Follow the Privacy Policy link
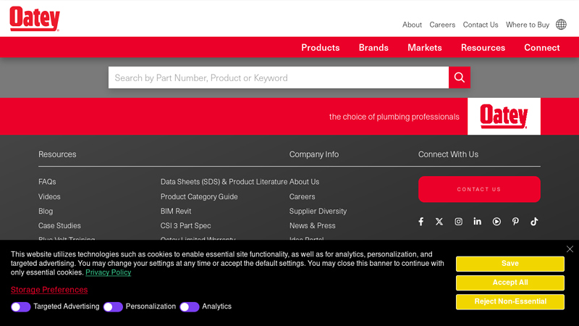579x326 pixels. click(108, 273)
